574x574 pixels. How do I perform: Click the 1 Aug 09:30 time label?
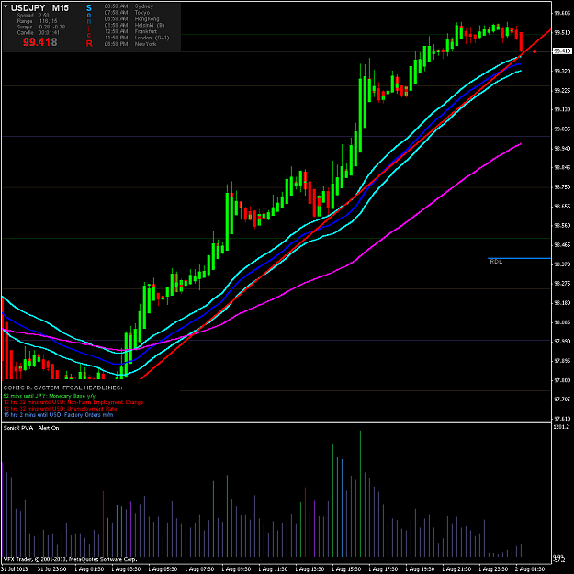pos(236,569)
